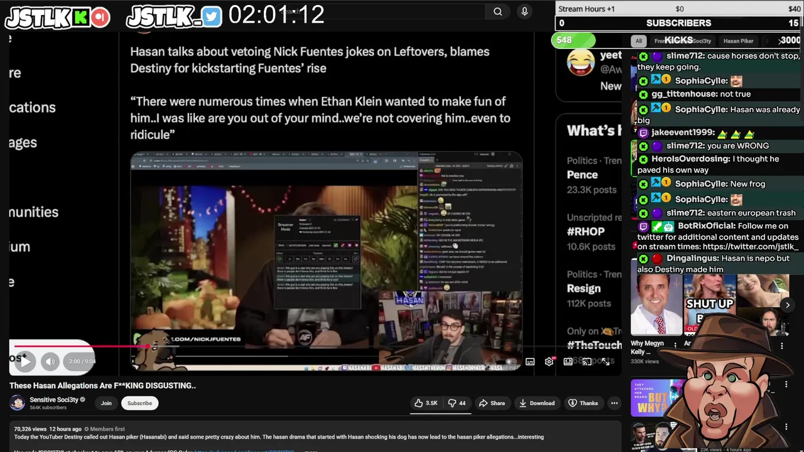
Task: Open the more actions menu beside Thanks
Action: (614, 403)
